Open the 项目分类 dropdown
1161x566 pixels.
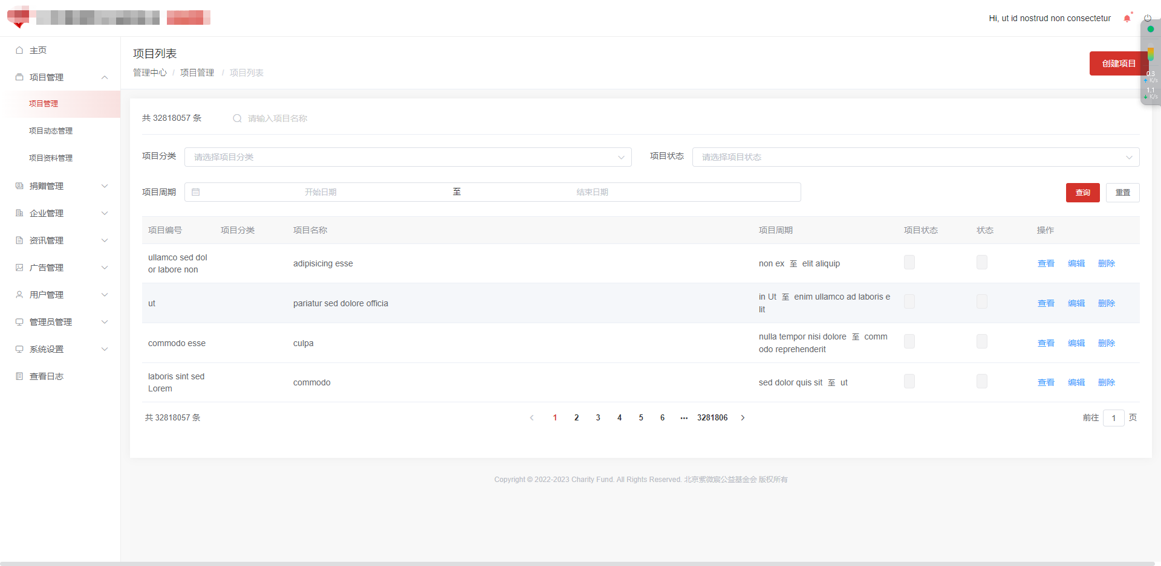coord(408,157)
